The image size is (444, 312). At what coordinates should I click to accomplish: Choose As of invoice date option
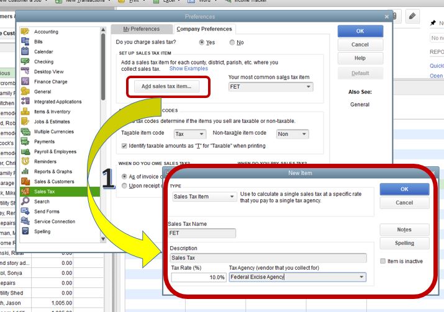124,177
